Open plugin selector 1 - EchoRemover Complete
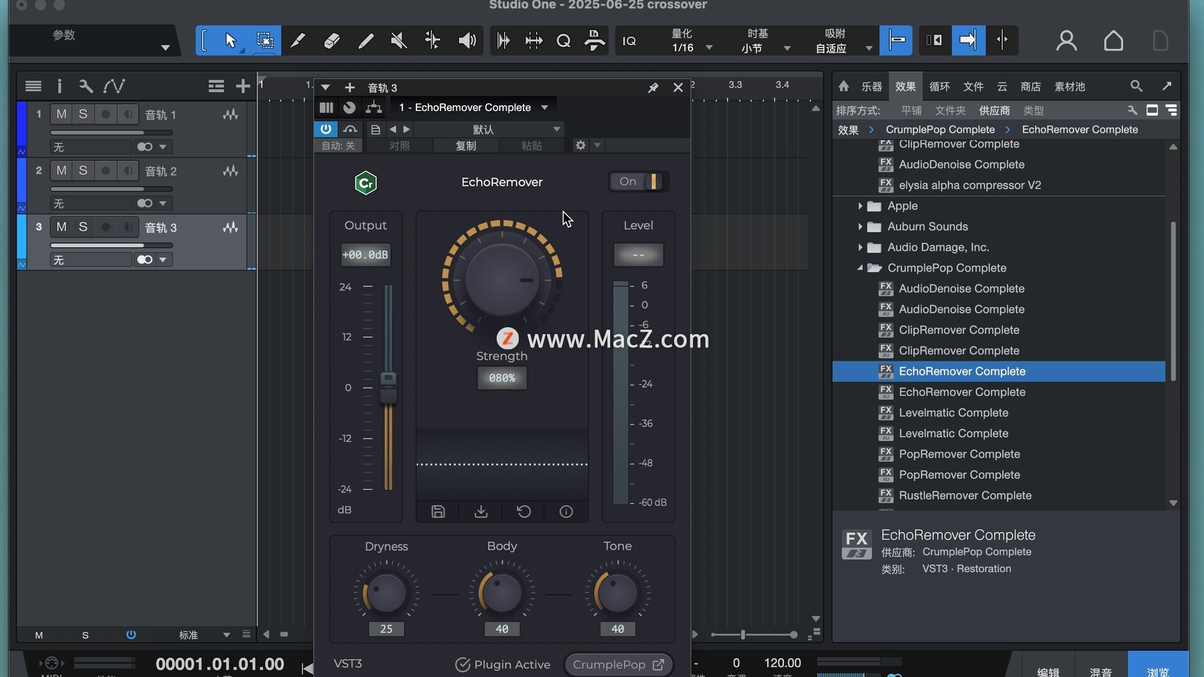 pos(473,107)
